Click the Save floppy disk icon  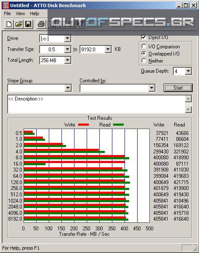(x=28, y=24)
